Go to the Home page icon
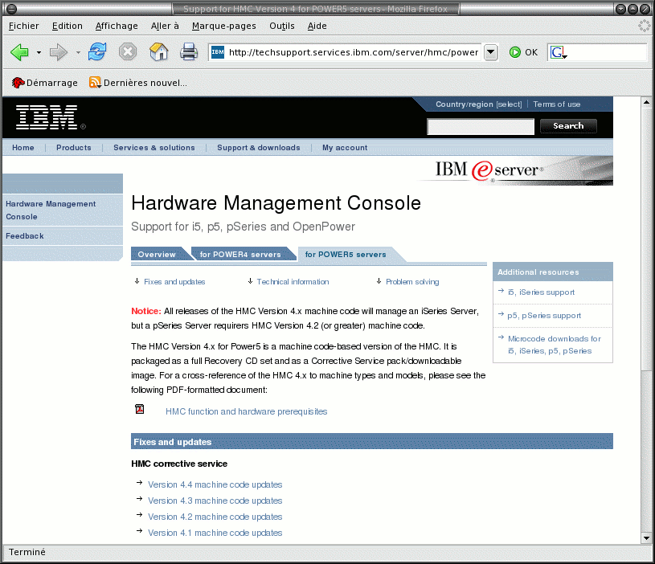 coord(159,51)
